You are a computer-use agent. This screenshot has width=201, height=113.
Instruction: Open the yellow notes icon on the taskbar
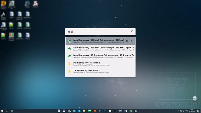tap(110, 111)
